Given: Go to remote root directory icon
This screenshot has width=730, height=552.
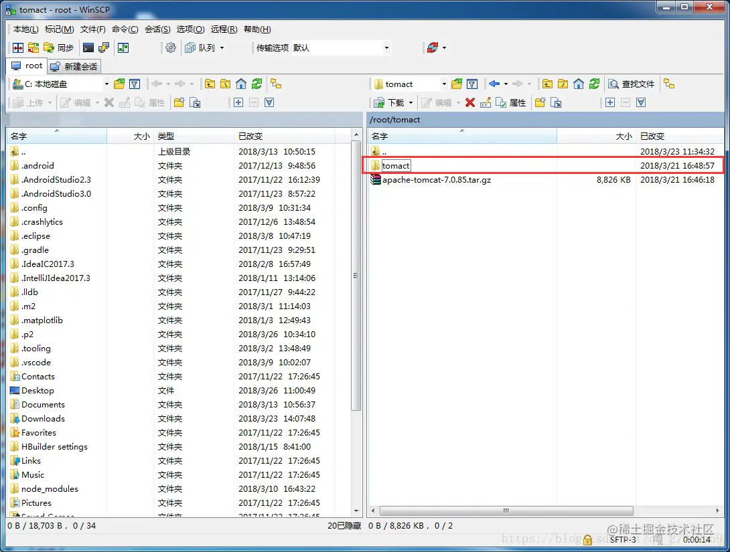Looking at the screenshot, I should tap(563, 84).
